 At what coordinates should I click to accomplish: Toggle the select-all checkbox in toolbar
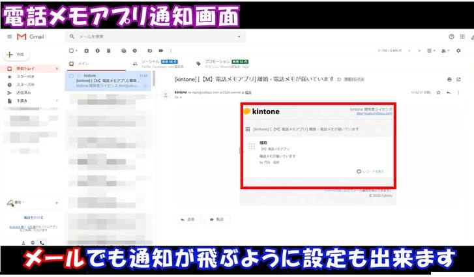71,51
